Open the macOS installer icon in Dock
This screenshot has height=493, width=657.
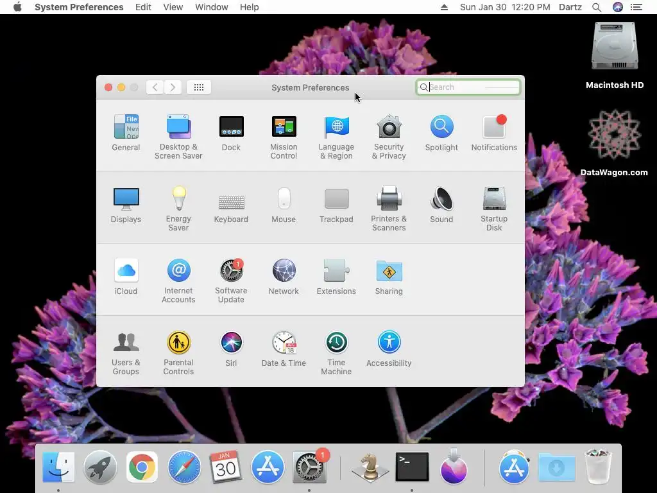(454, 466)
